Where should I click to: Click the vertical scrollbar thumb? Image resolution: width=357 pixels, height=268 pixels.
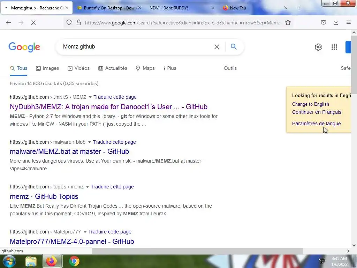point(354,64)
